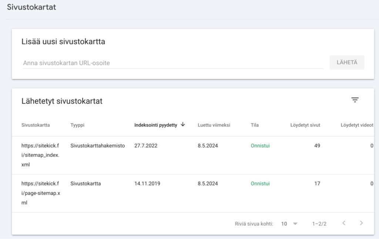The width and height of the screenshot is (379, 239).
Task: Click the Tila column header
Action: point(255,125)
